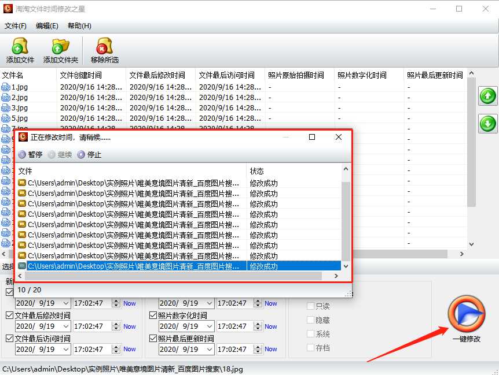Image resolution: width=499 pixels, height=375 pixels.
Task: Pause the time modification in dialog
Action: pos(30,155)
